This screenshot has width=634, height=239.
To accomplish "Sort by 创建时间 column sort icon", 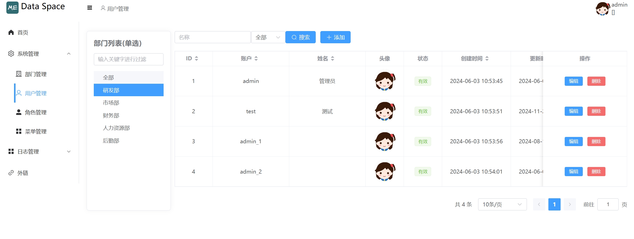I will pos(487,59).
